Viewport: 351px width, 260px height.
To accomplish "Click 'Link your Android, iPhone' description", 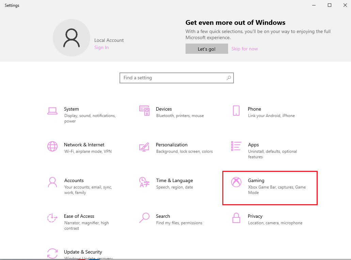I will 271,116.
